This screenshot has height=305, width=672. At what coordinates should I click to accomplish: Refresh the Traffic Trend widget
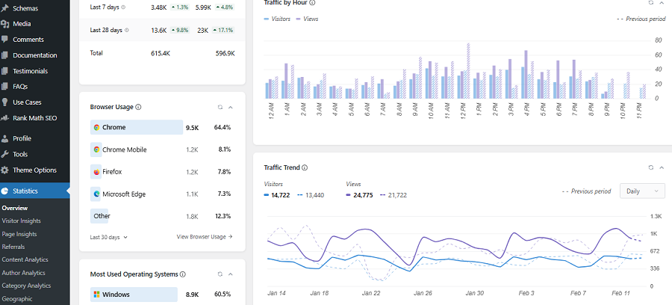click(x=650, y=168)
